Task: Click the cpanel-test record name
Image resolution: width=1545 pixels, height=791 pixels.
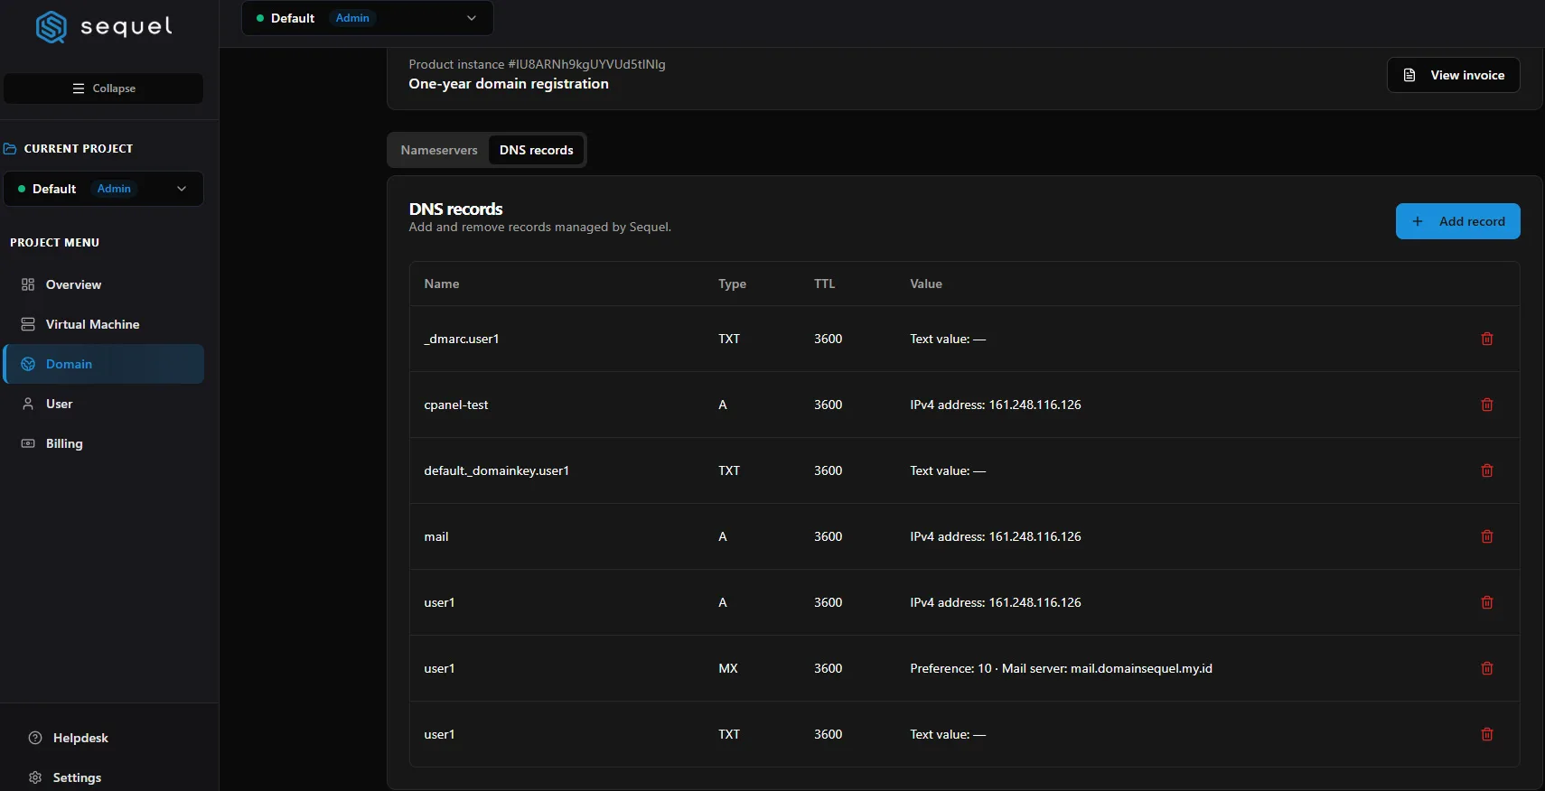Action: (x=456, y=405)
